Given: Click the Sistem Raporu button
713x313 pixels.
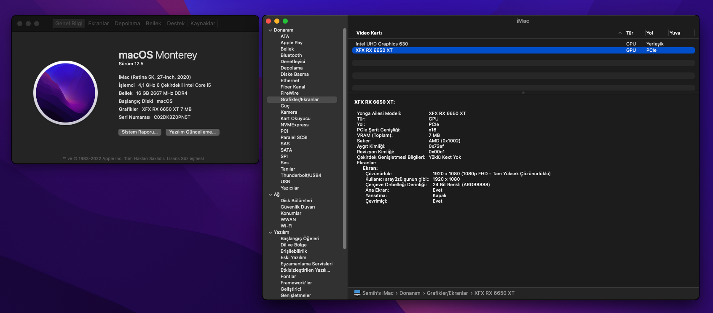Looking at the screenshot, I should pos(139,132).
